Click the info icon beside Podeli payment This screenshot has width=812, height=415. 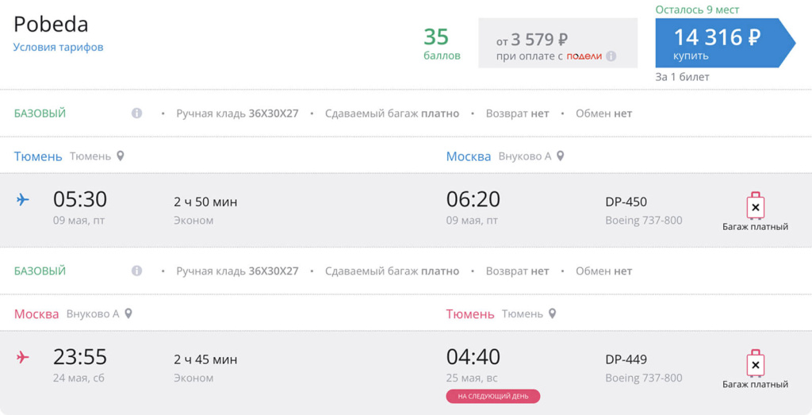pos(611,56)
